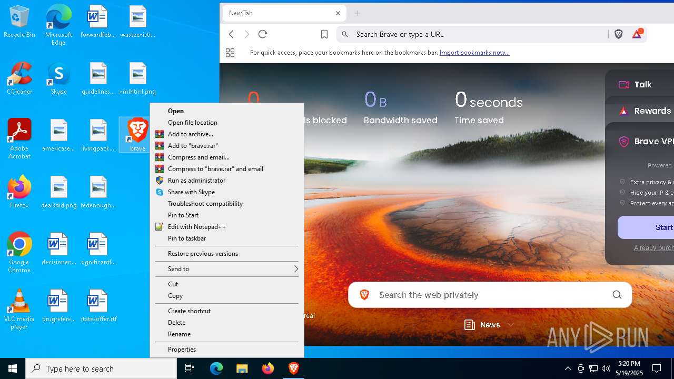The height and width of the screenshot is (379, 674).
Task: Expand the Send to submenu
Action: coord(227,269)
